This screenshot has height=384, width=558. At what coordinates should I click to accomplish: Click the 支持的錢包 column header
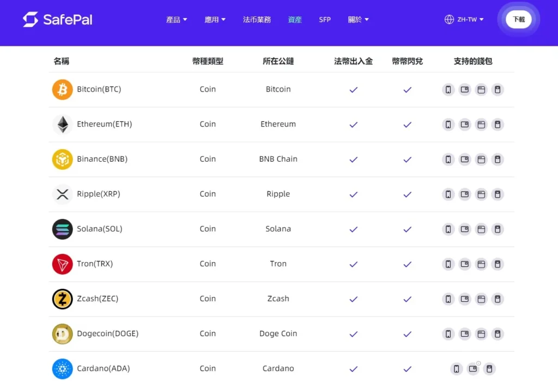(x=473, y=61)
